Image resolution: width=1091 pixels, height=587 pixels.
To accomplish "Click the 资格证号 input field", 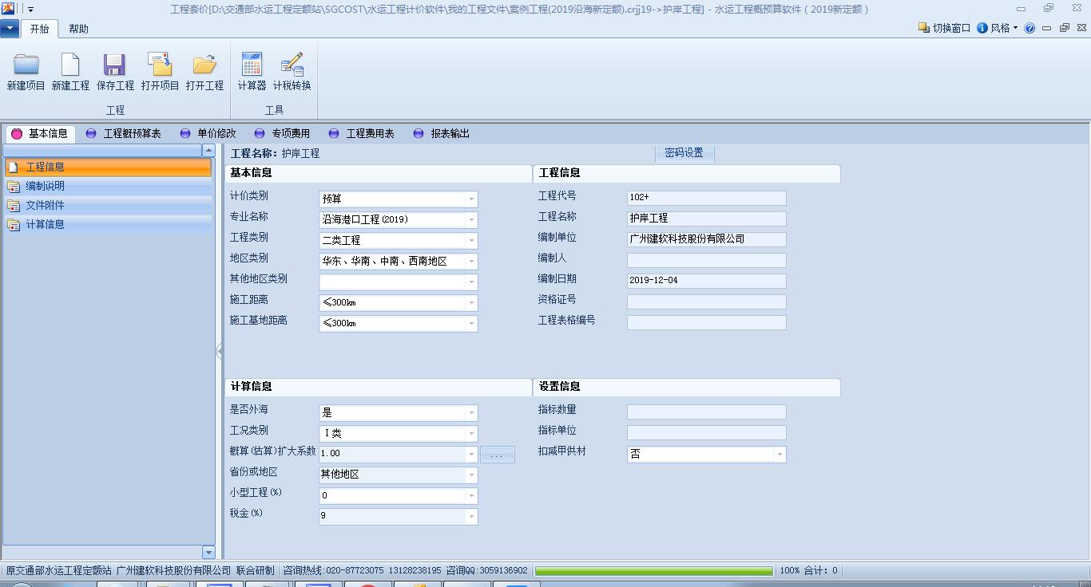I will [x=707, y=301].
